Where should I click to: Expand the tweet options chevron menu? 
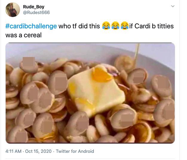coord(173,6)
